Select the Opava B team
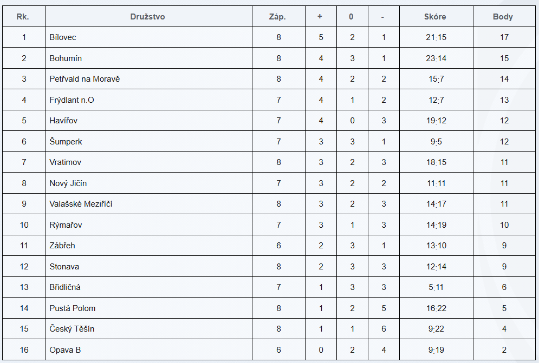 click(x=65, y=350)
